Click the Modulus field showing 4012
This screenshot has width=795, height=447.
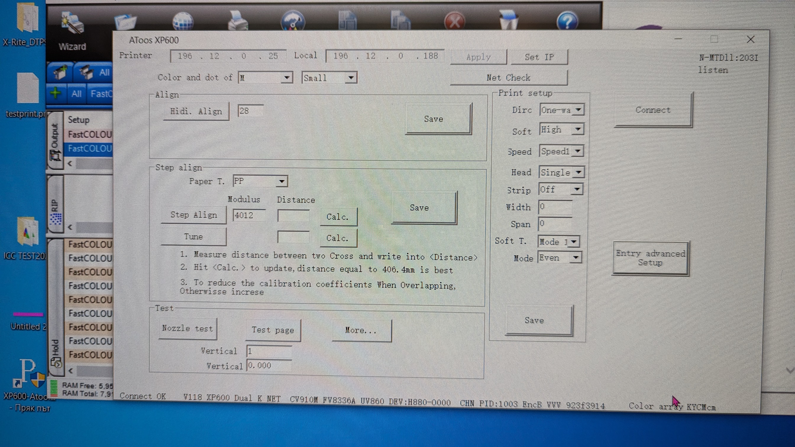[x=249, y=215]
